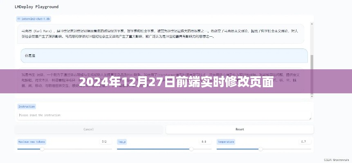Image resolution: width=352 pixels, height=163 pixels.
Task: Click the user message bubble "你是谁"
Action: pyautogui.click(x=164, y=55)
